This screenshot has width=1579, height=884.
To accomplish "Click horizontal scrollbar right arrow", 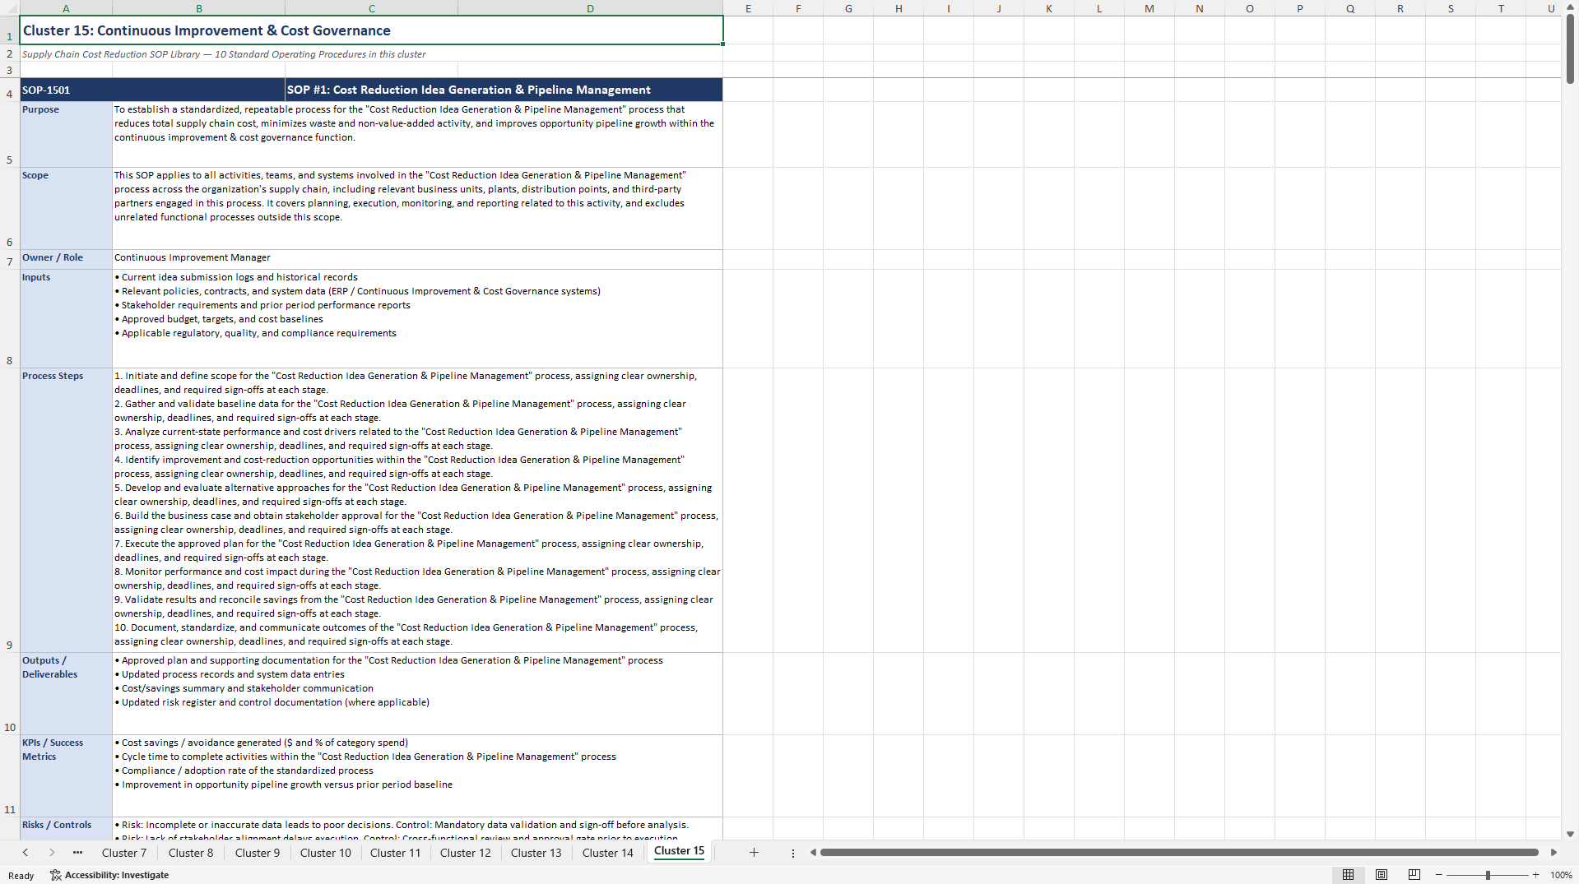I will 1553,853.
